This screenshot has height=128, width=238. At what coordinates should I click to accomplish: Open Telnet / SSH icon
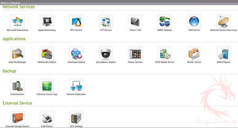pyautogui.click(x=135, y=21)
